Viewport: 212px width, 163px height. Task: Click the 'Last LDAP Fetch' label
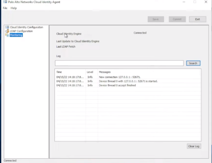point(66,47)
